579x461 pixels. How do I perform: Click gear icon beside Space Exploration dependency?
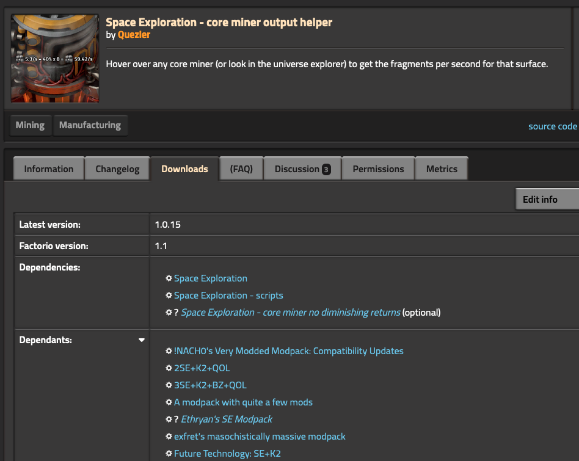[169, 278]
